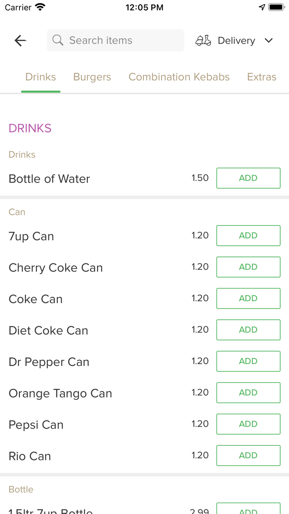Viewport: 289px width, 514px height.
Task: Expand the Delivery dropdown chevron
Action: click(269, 40)
